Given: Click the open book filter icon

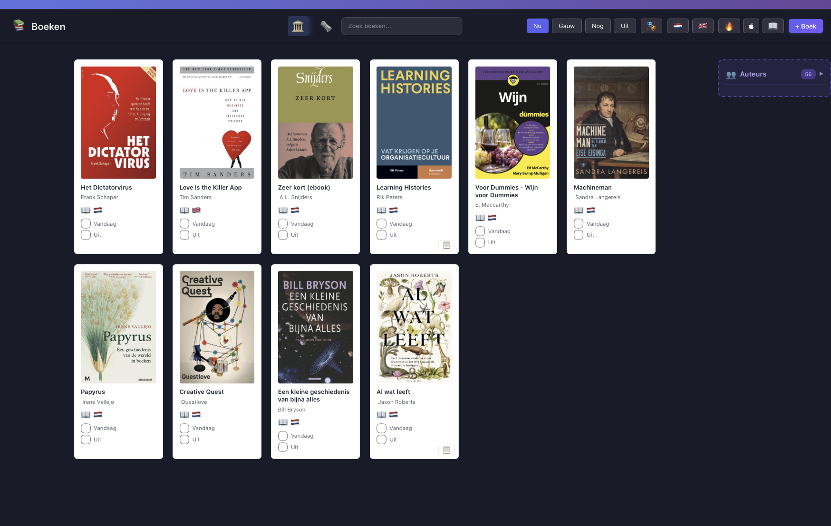Looking at the screenshot, I should click(x=773, y=26).
